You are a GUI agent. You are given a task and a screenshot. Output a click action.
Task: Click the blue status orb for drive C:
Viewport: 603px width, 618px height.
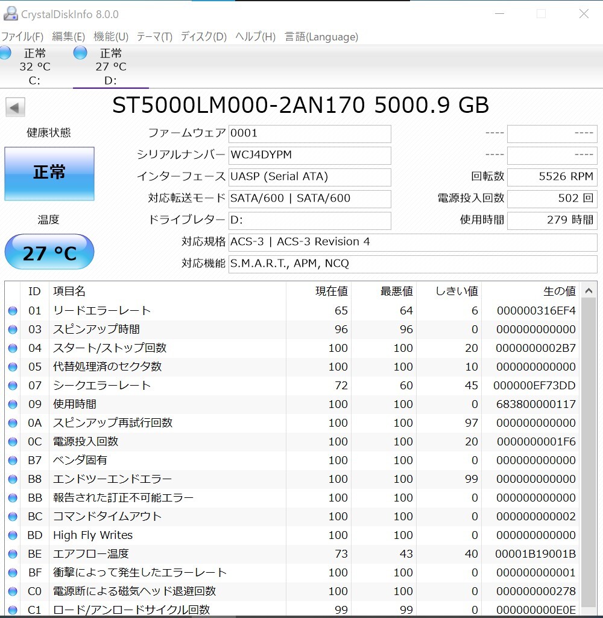pyautogui.click(x=5, y=53)
